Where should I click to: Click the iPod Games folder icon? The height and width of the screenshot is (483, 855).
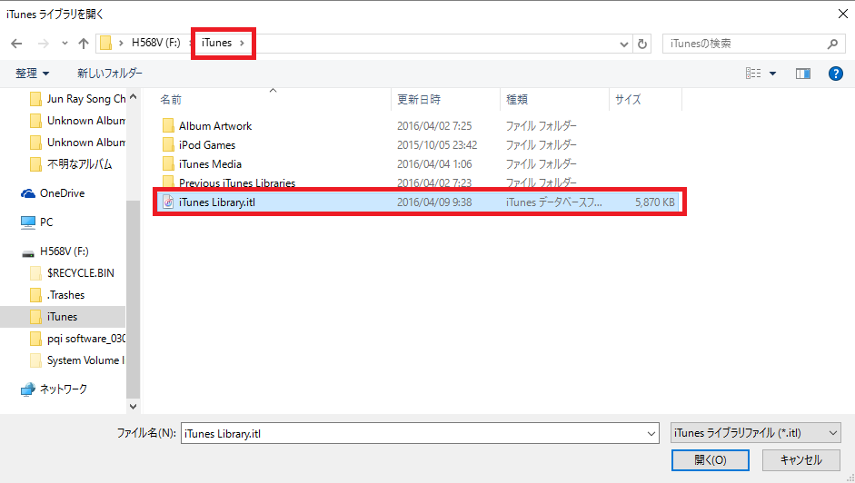168,145
